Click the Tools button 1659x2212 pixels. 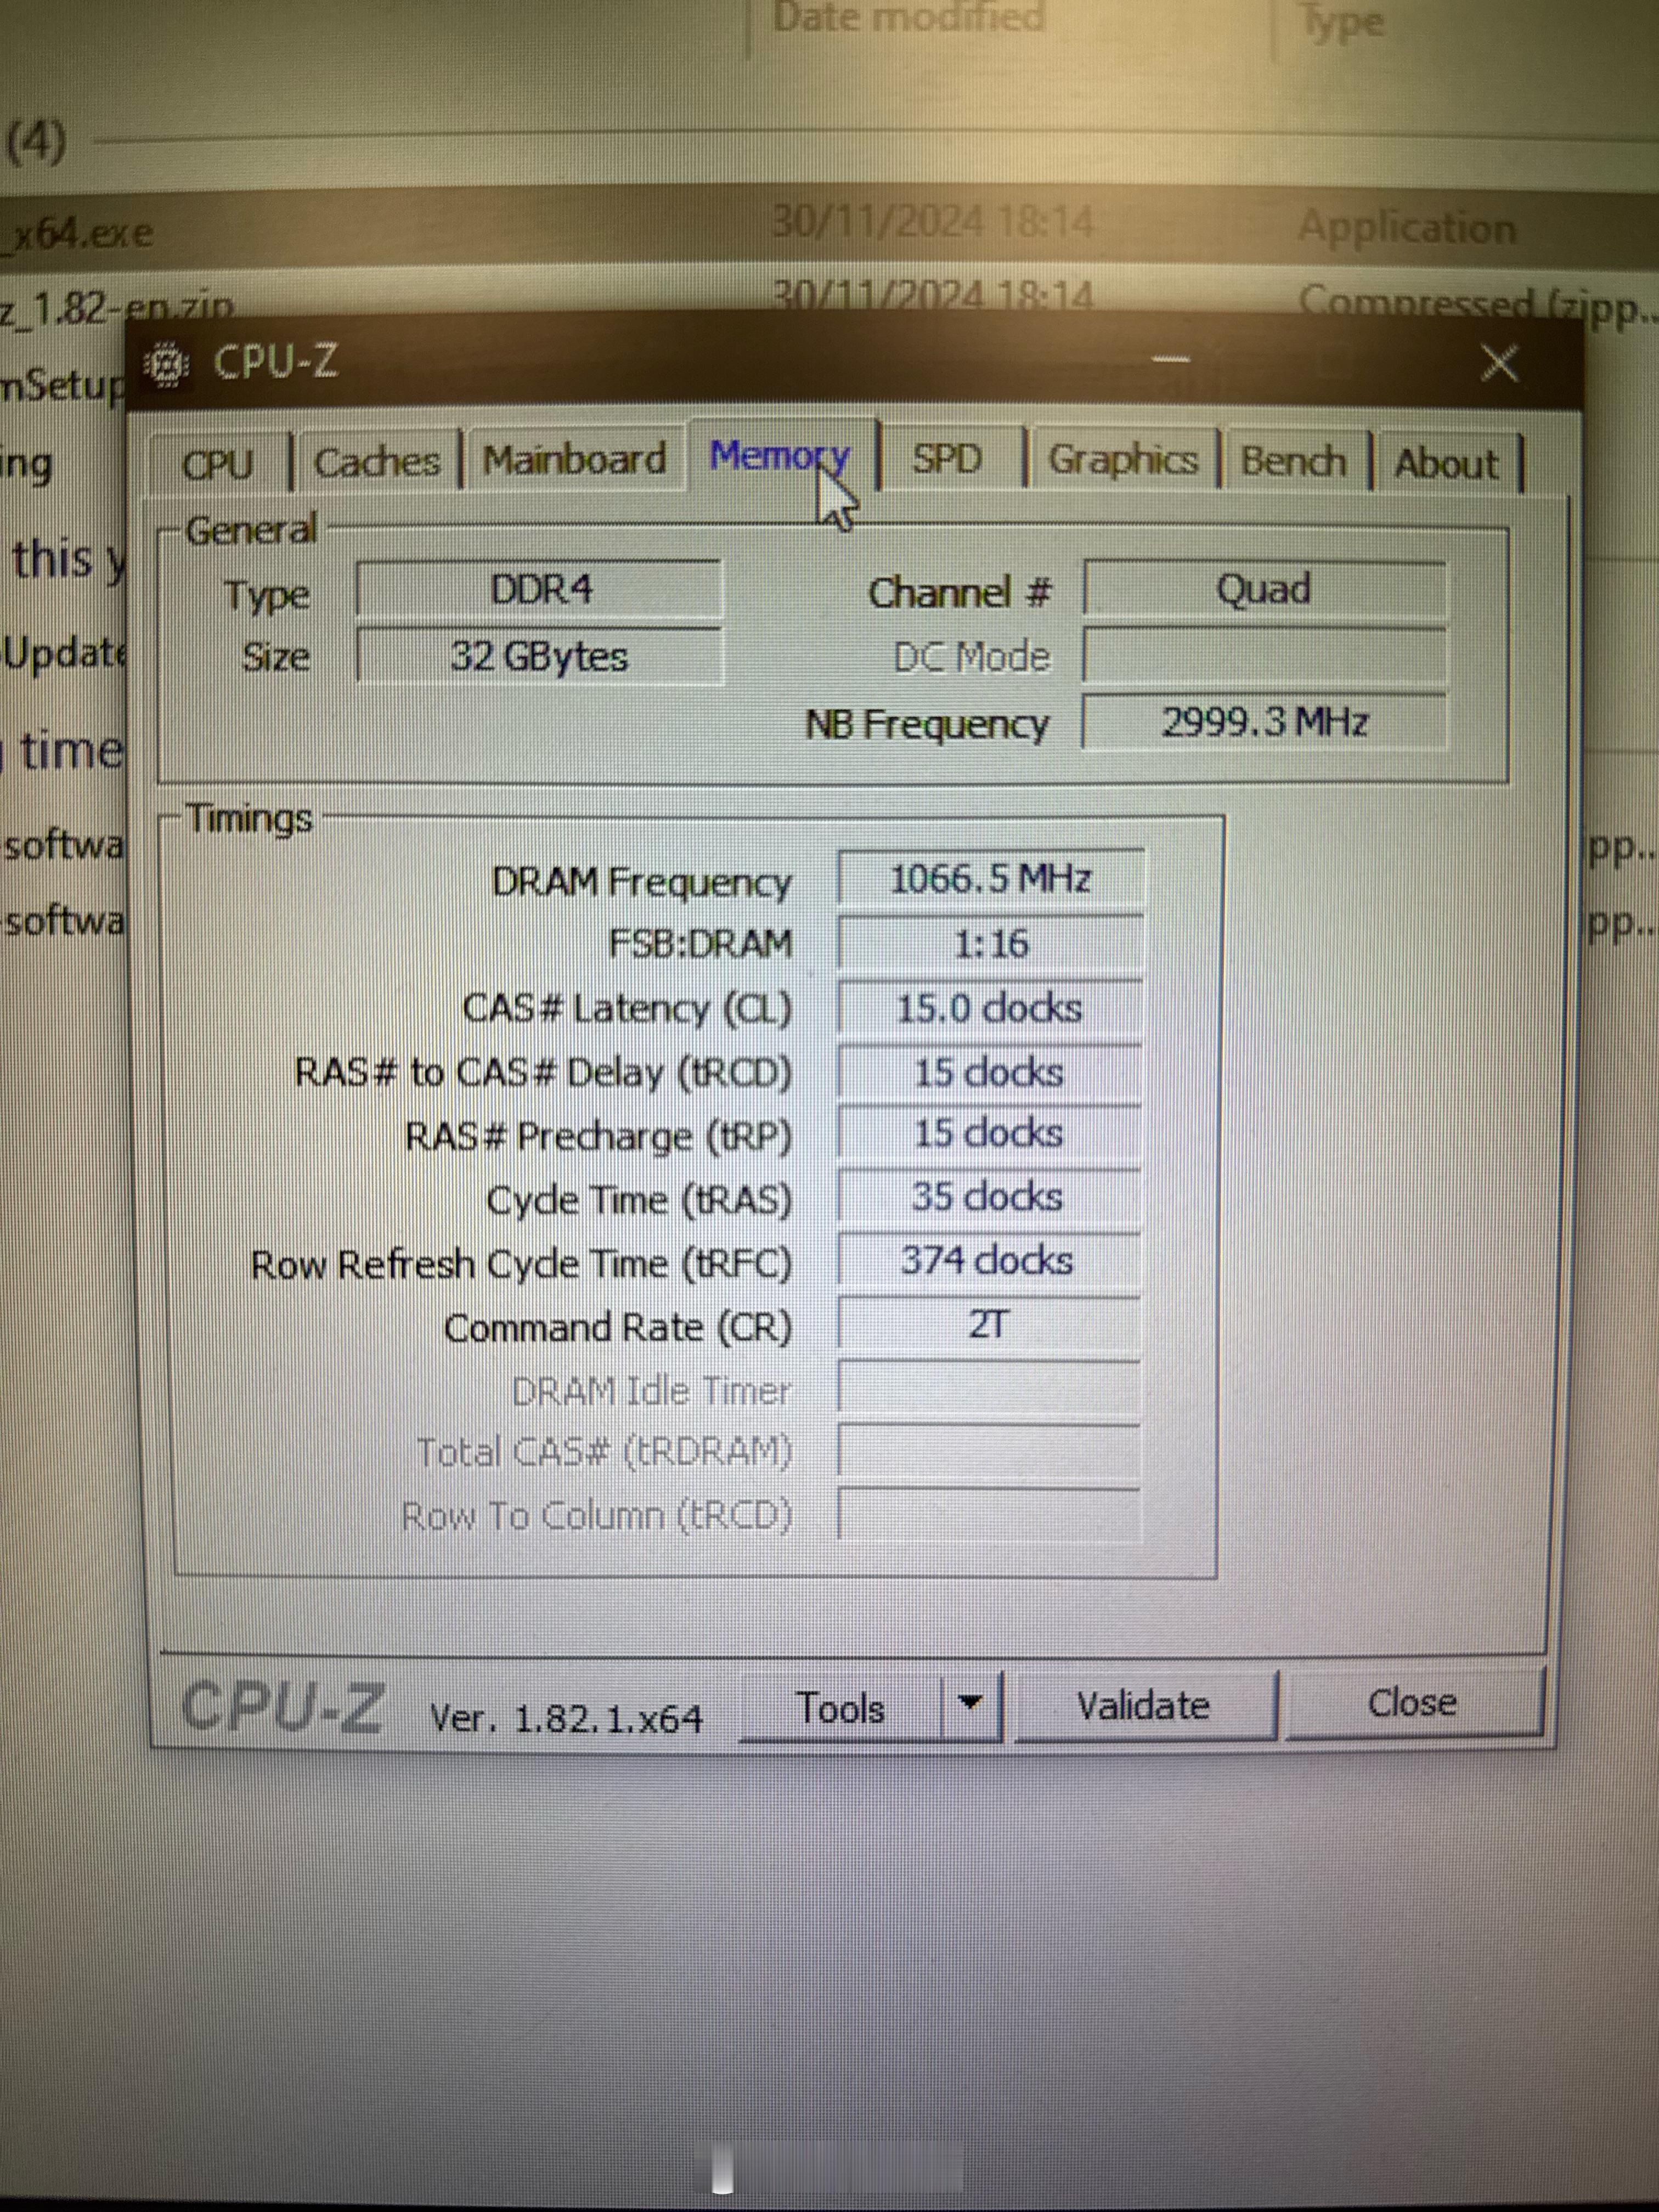coord(840,1708)
